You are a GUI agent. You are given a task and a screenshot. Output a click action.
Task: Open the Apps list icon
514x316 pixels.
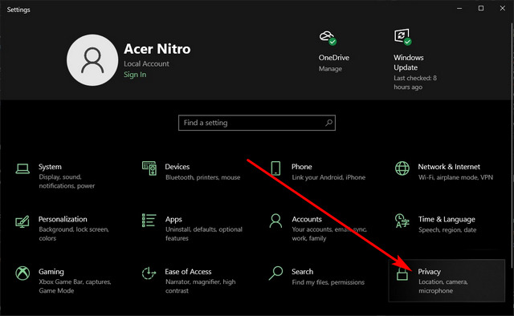149,221
